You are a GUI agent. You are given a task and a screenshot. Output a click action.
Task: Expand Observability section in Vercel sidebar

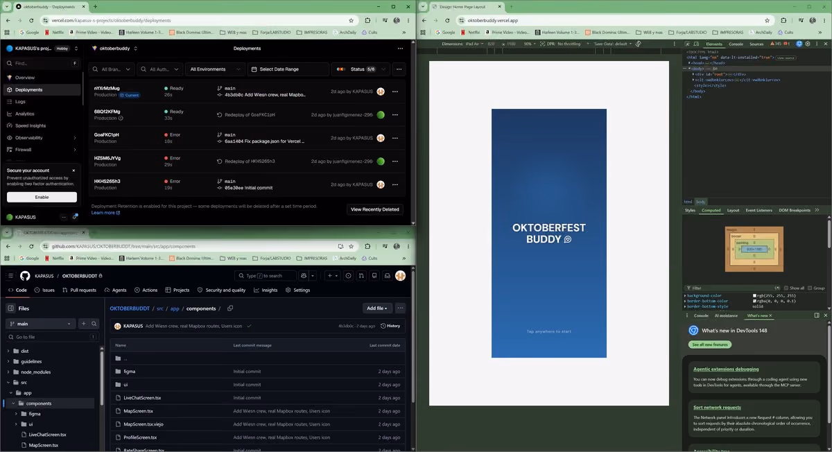point(40,137)
